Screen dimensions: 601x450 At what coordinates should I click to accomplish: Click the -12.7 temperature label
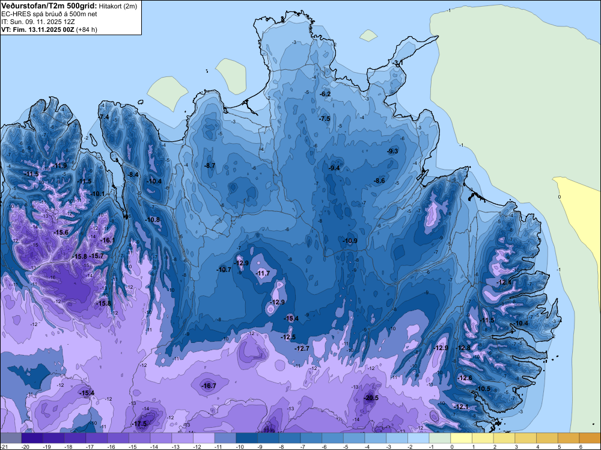point(302,348)
